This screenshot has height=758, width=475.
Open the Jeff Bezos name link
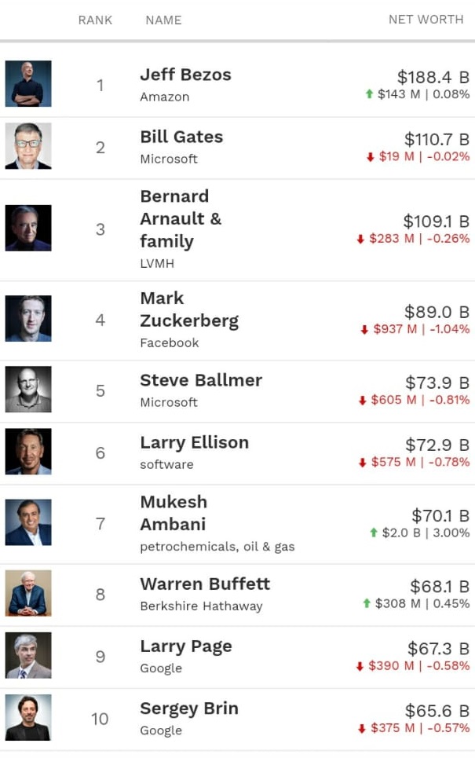(185, 75)
